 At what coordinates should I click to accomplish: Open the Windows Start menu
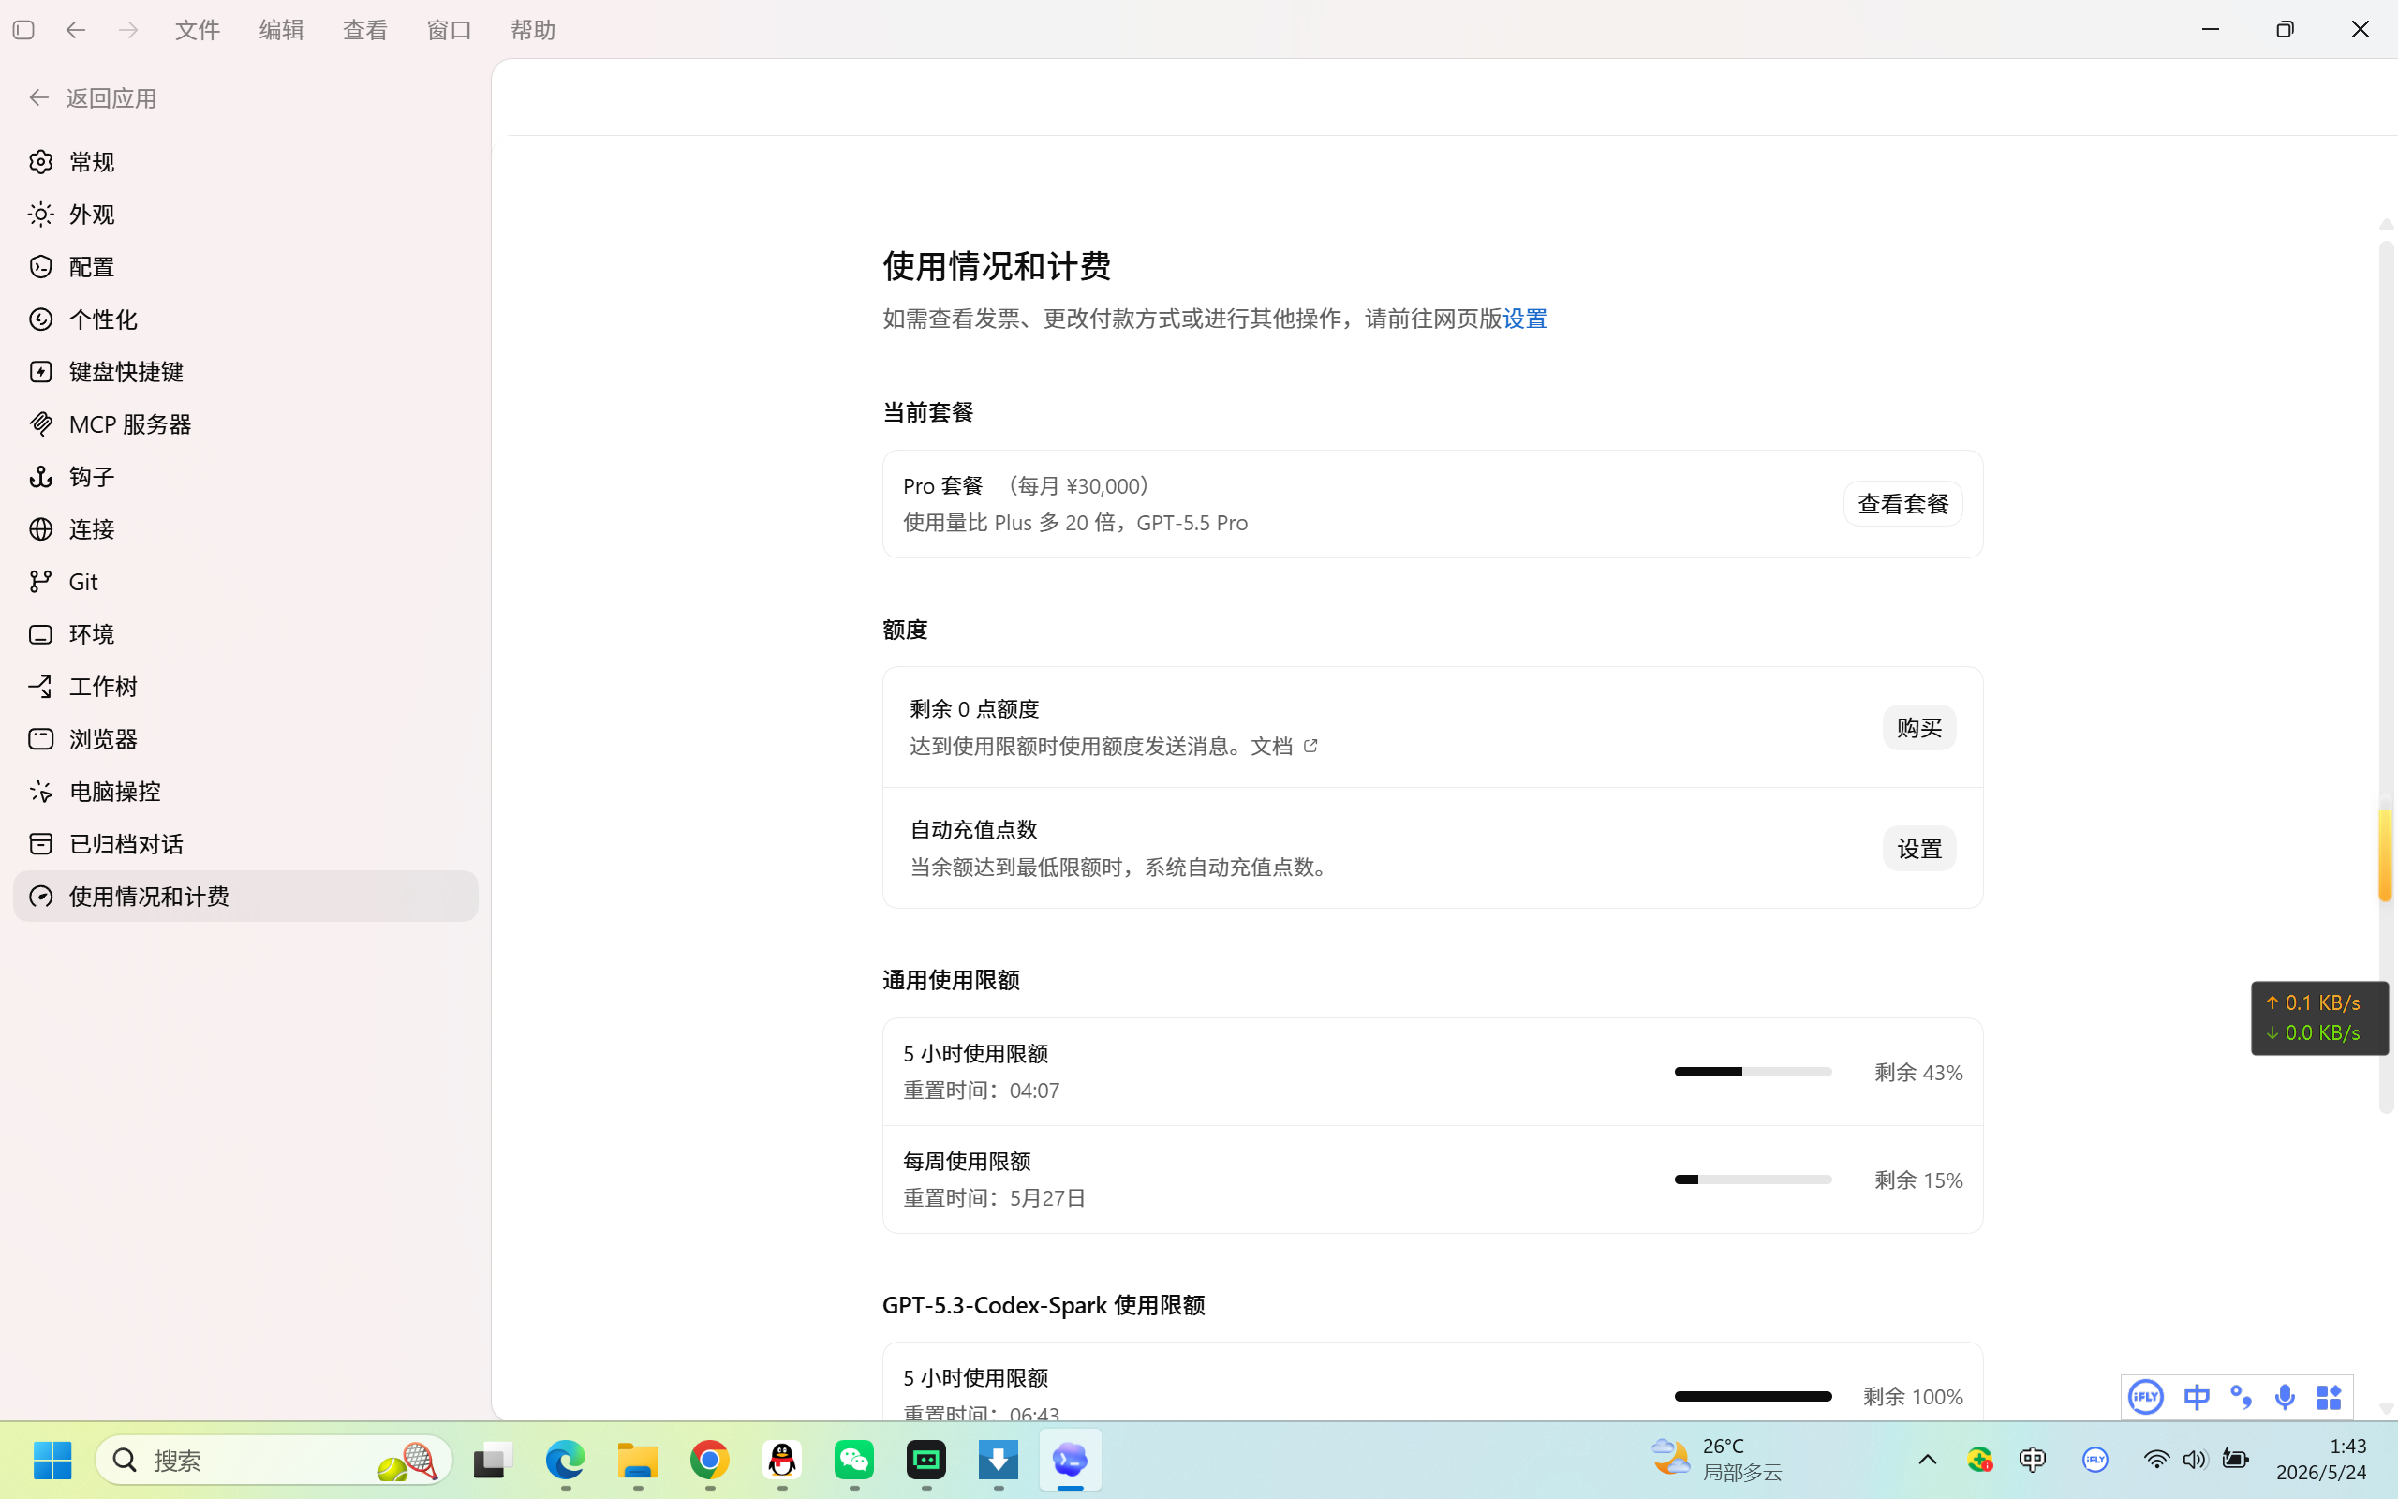coord(52,1461)
